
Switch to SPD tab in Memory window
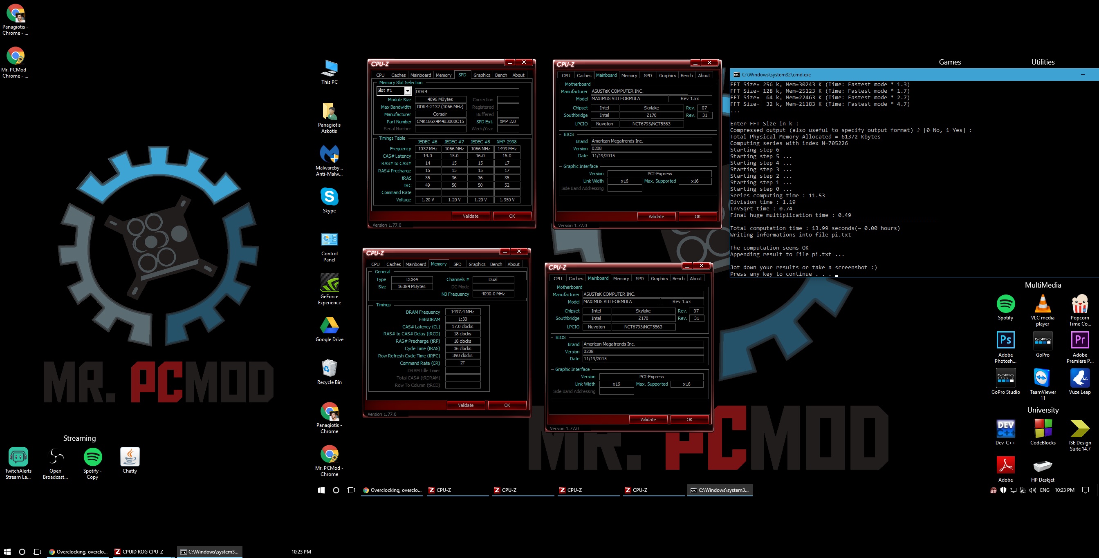pos(457,264)
